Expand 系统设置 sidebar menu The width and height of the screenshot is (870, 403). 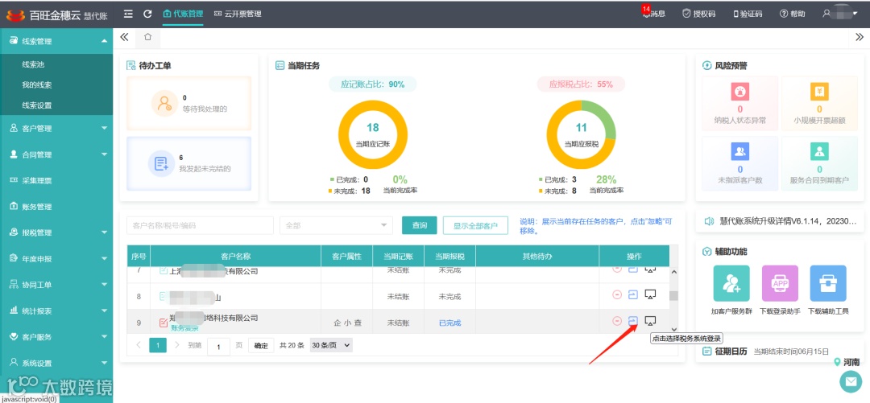[56, 363]
